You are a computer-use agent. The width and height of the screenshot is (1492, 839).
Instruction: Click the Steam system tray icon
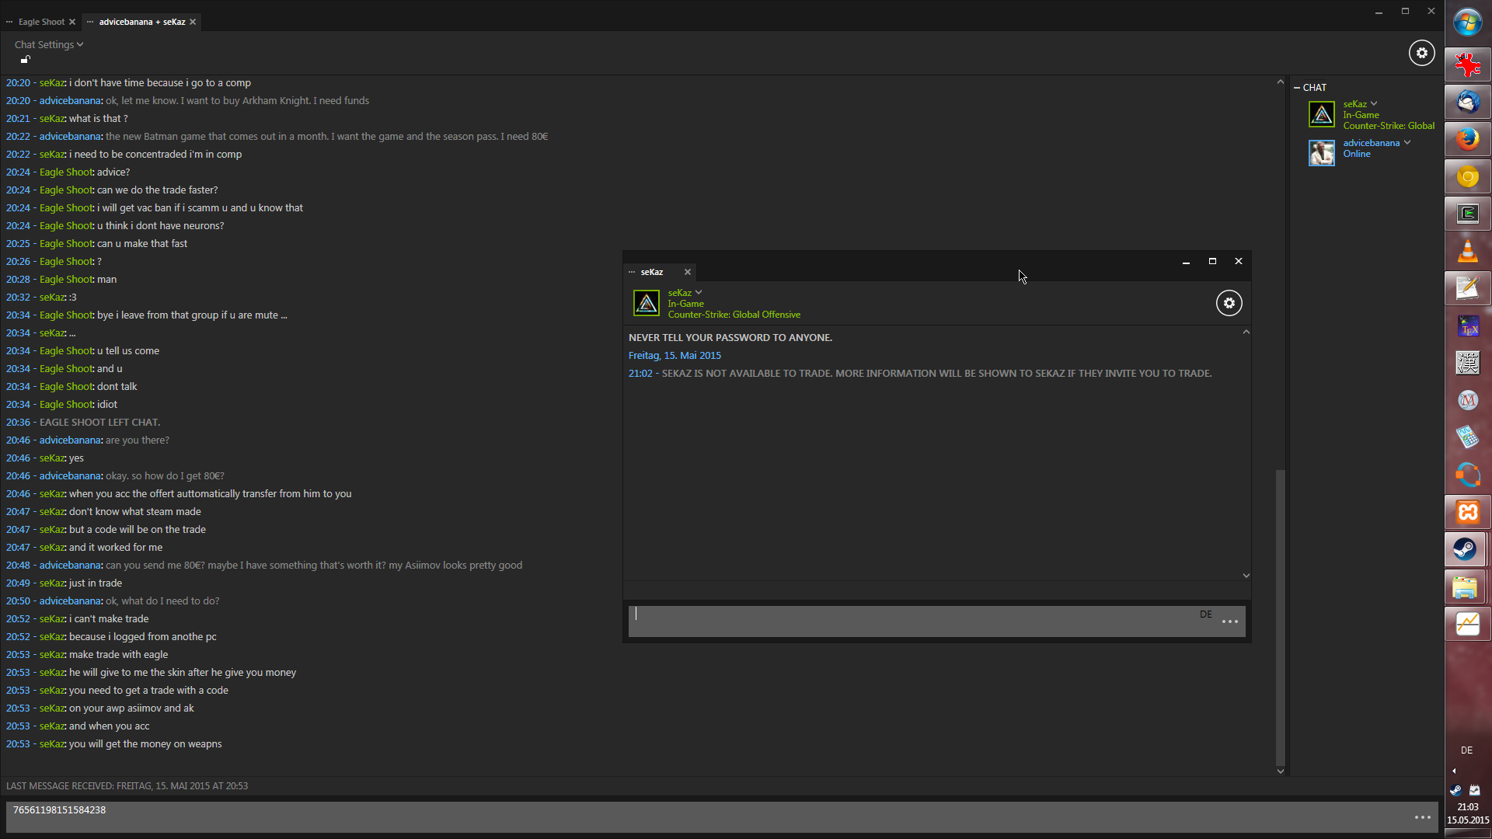coord(1456,790)
